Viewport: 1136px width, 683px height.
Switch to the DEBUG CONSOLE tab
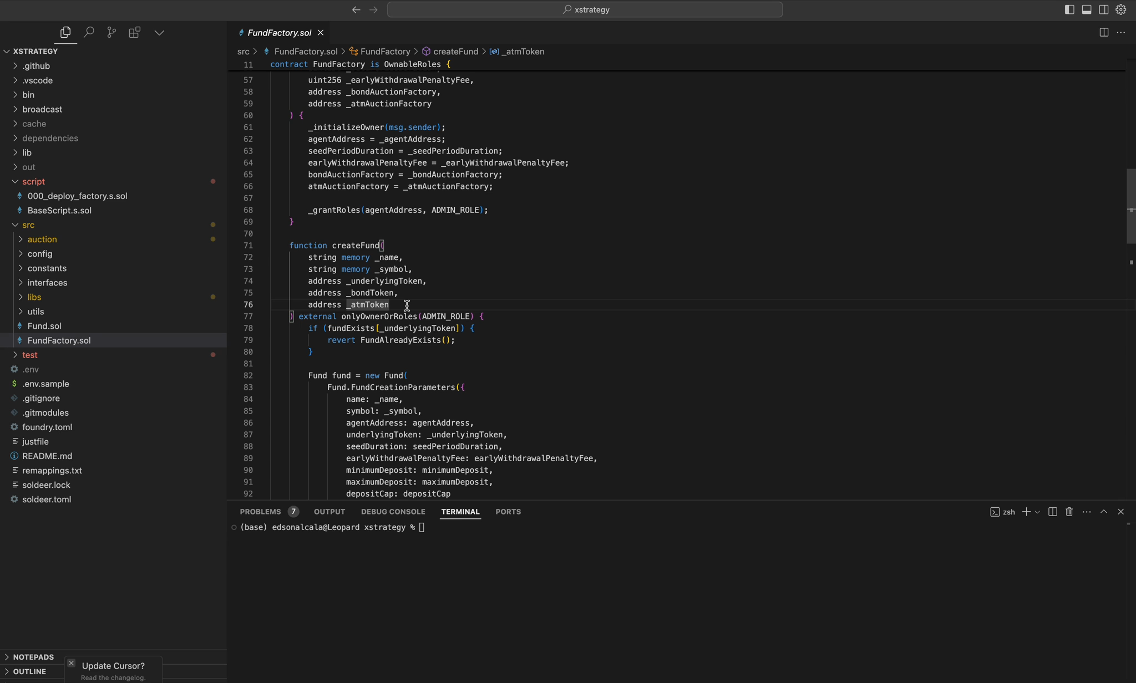pyautogui.click(x=393, y=512)
